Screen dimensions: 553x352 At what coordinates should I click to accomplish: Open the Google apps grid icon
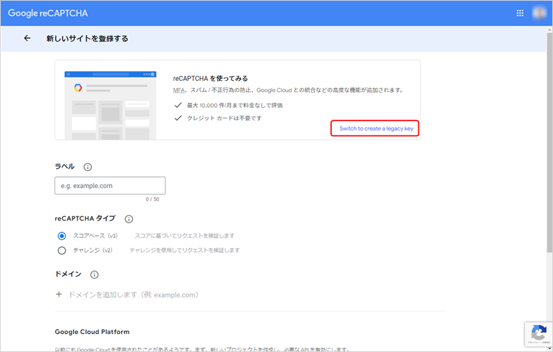click(520, 13)
